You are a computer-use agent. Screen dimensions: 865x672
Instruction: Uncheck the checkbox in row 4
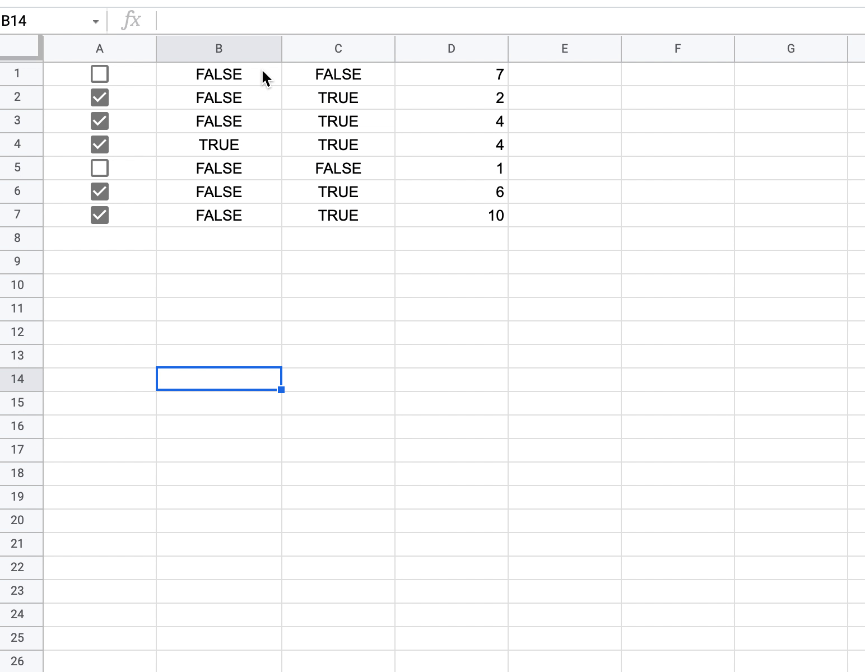(x=99, y=144)
